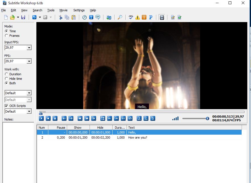Open the Search menu
The width and height of the screenshot is (251, 183).
click(38, 10)
